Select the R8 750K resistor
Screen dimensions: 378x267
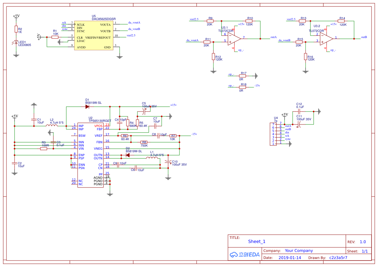point(144,142)
